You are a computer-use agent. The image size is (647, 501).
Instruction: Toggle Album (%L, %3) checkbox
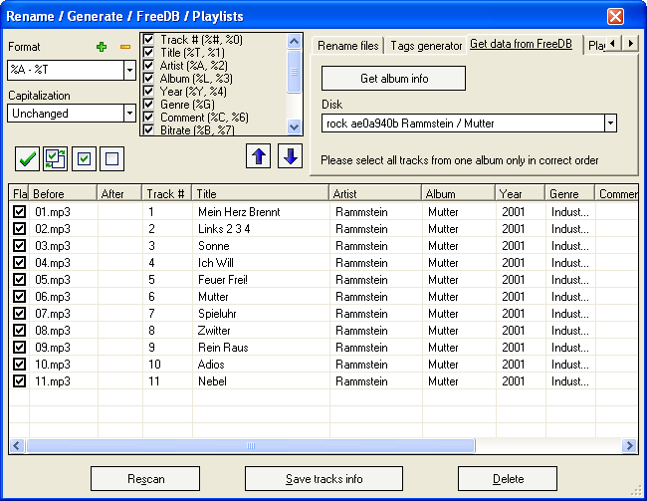[148, 78]
